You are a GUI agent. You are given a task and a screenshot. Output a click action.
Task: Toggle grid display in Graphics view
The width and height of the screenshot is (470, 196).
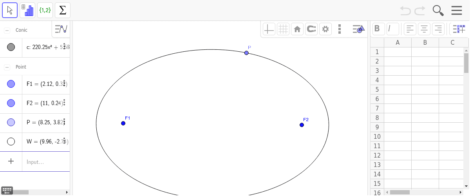coord(283,29)
